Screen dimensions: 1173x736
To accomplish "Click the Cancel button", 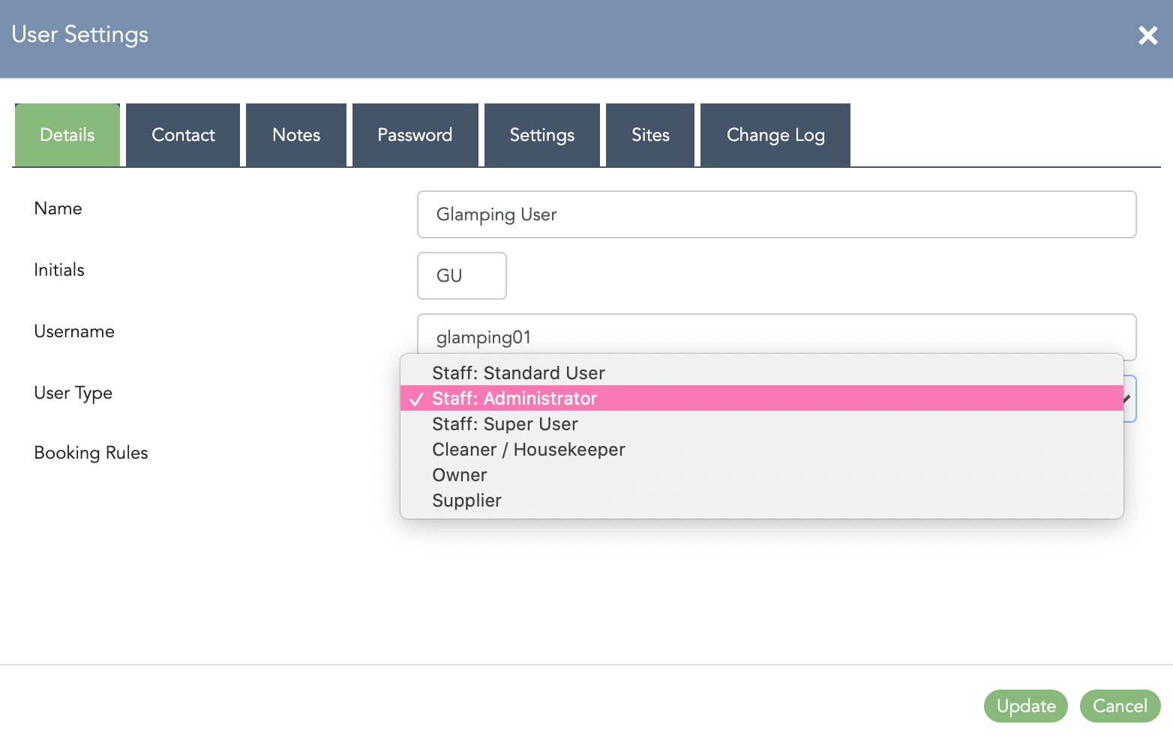I will click(1120, 706).
